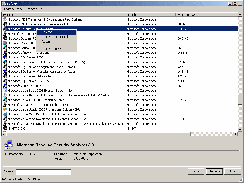Click icon of Visual J# 2.0 Redistributable Package

[5, 105]
